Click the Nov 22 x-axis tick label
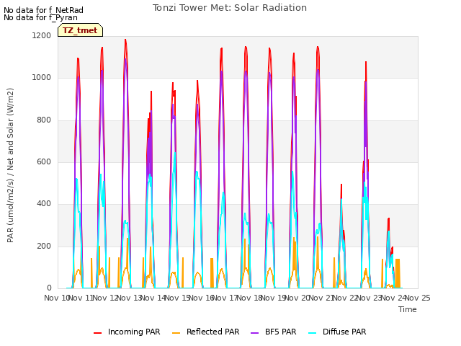 pyautogui.click(x=346, y=298)
